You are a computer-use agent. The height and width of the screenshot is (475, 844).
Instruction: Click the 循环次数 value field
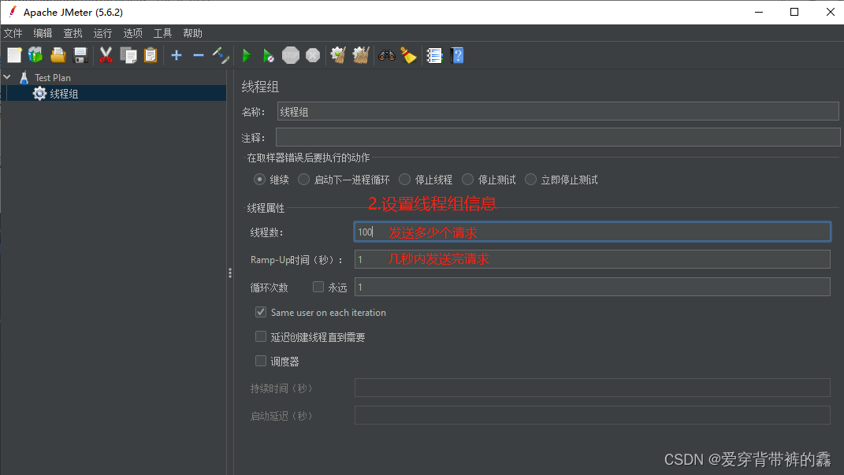click(x=592, y=287)
